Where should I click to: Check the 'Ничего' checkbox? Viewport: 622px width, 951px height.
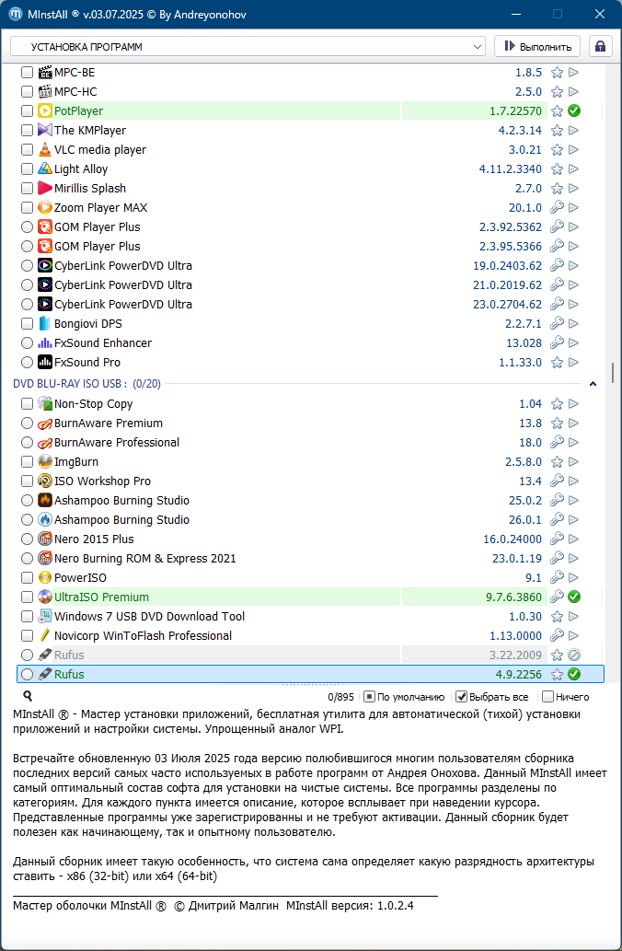[547, 697]
